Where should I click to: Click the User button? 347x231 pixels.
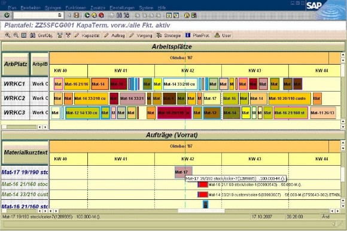pyautogui.click(x=223, y=35)
